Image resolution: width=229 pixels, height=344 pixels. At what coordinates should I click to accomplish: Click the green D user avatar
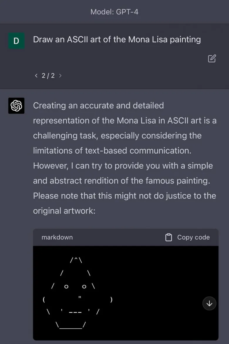click(16, 41)
